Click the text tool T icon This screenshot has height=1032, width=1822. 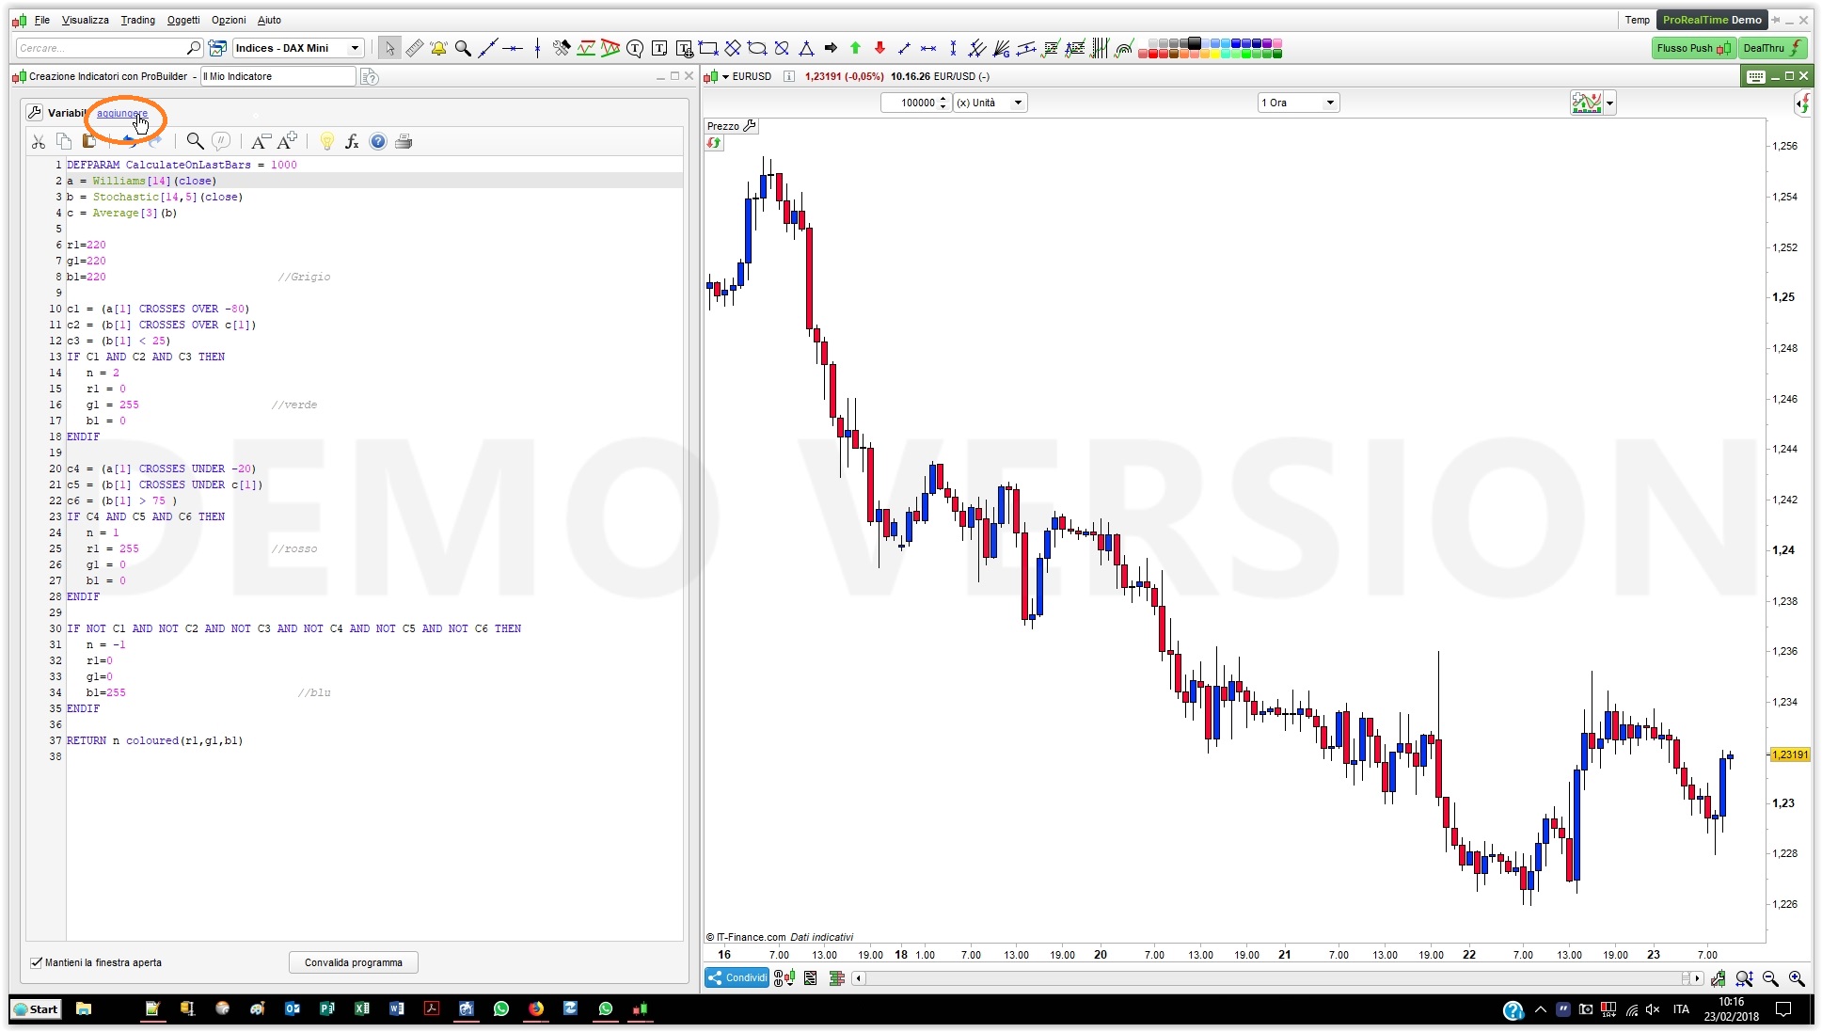coord(659,48)
